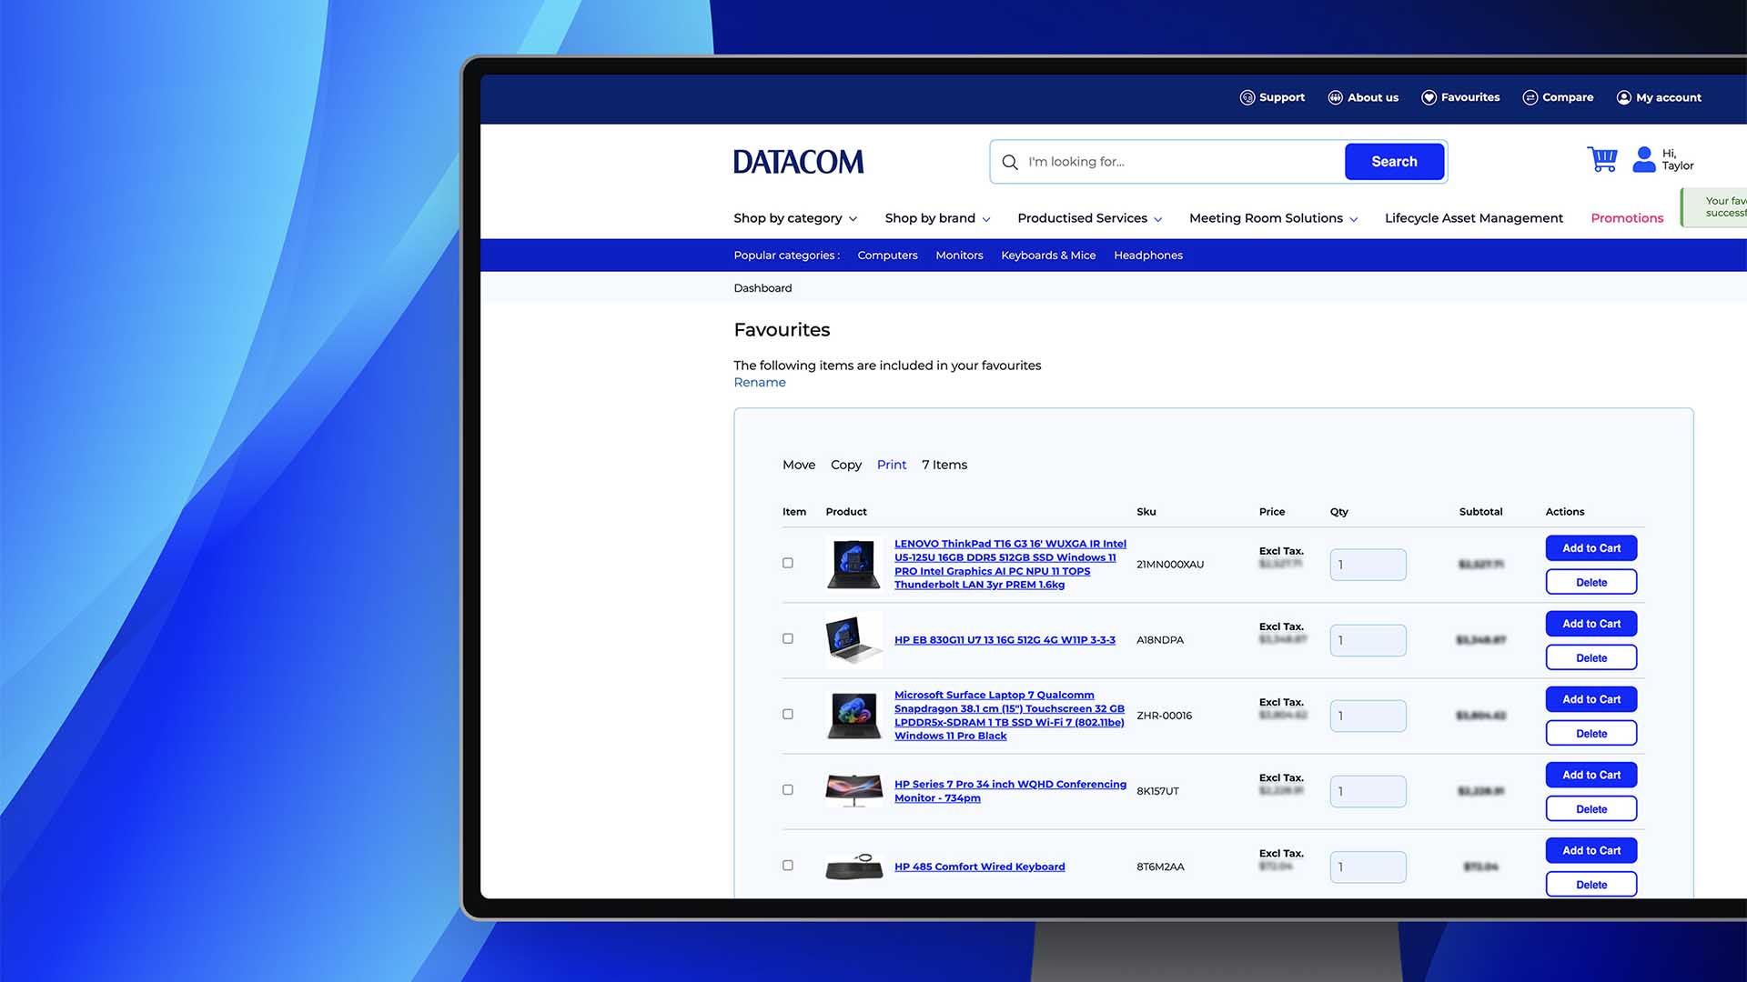1747x982 pixels.
Task: Go to Headphones popular category
Action: [x=1148, y=256]
